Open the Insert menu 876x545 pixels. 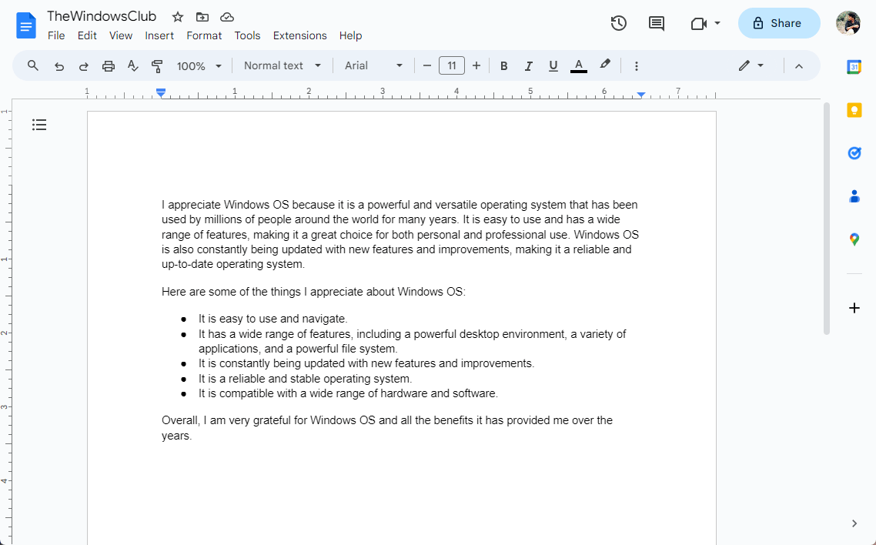159,35
